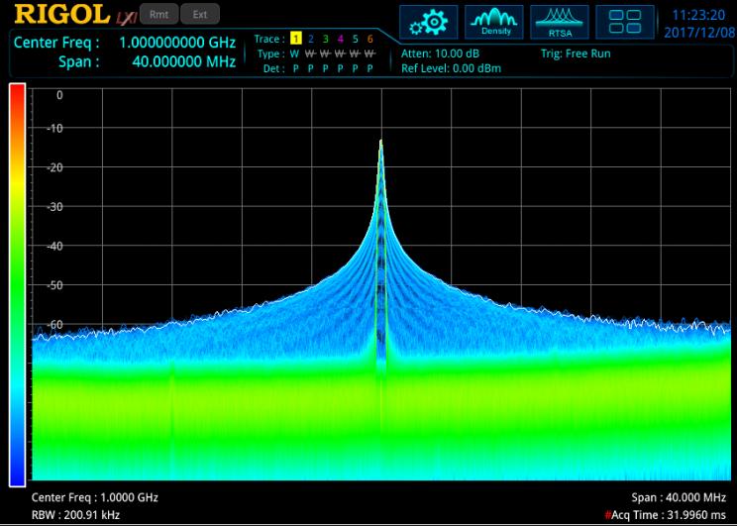Image resolution: width=737 pixels, height=526 pixels.
Task: Switch to the RTSA mode icon
Action: coord(560,22)
